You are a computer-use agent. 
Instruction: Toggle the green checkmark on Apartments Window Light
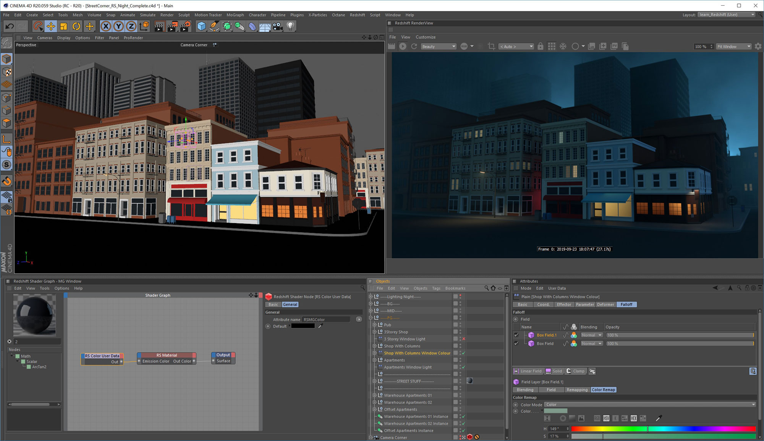tap(463, 367)
